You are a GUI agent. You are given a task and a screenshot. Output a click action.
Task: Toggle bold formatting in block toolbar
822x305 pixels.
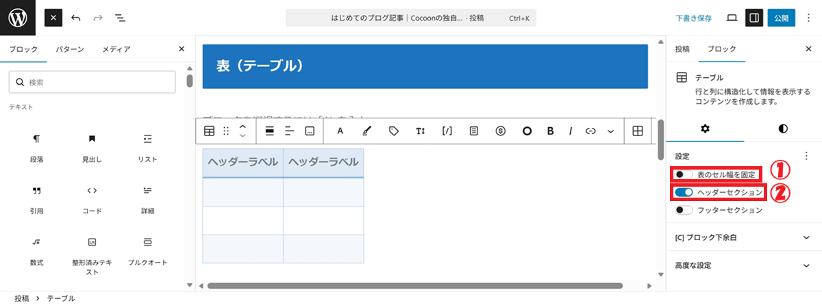(x=549, y=131)
